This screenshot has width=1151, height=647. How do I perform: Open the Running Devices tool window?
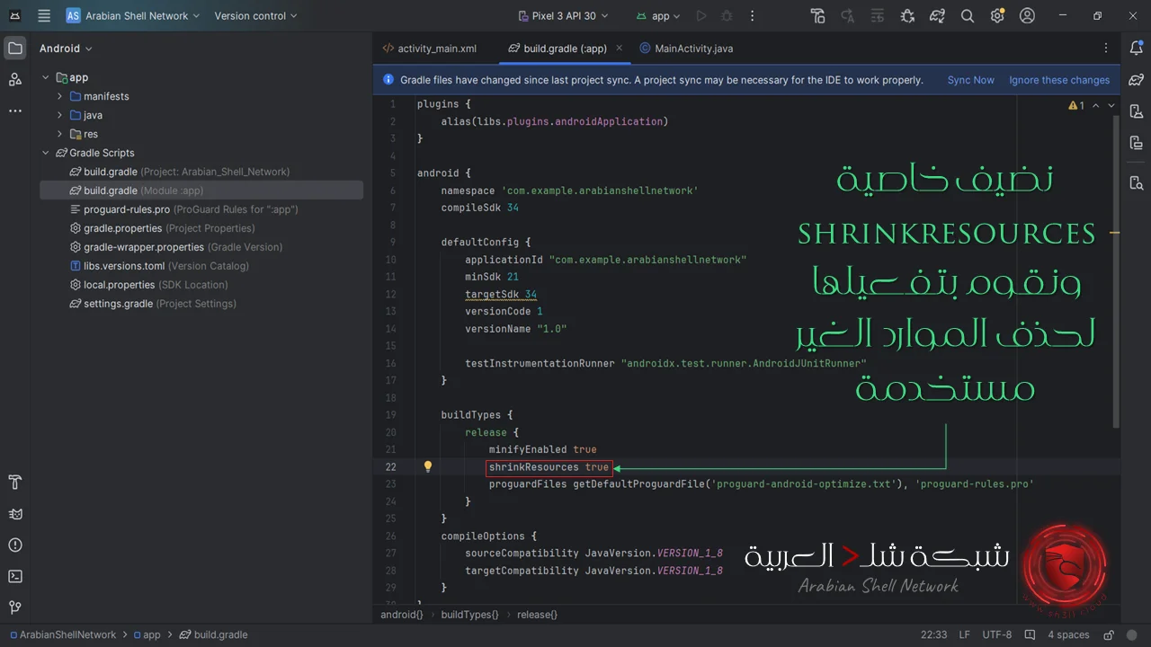coord(1137,143)
